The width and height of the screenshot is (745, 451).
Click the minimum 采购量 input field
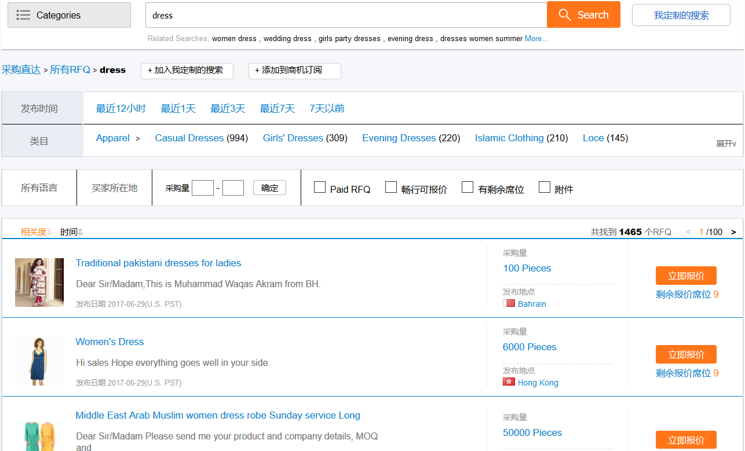(203, 188)
